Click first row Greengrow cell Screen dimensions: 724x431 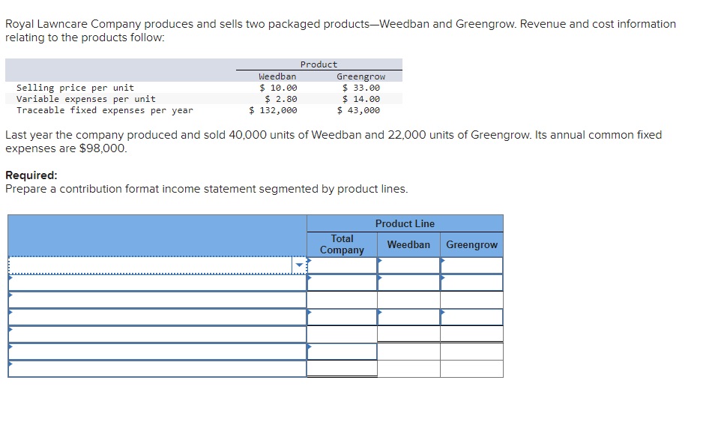tap(471, 265)
